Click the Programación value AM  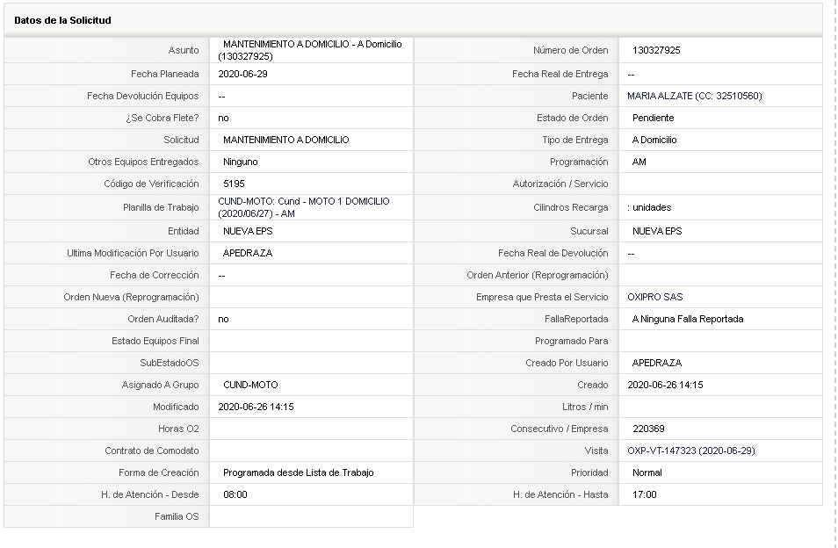pyautogui.click(x=639, y=162)
